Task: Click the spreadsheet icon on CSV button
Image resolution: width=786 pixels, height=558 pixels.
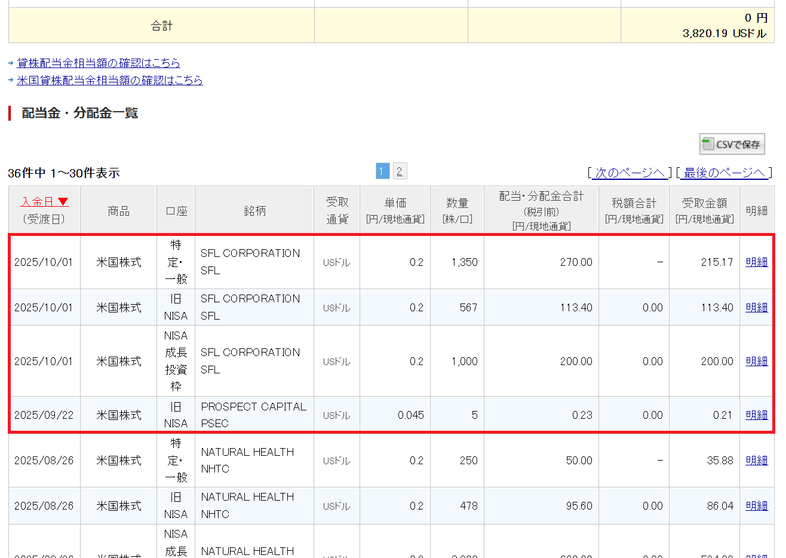Action: [708, 144]
